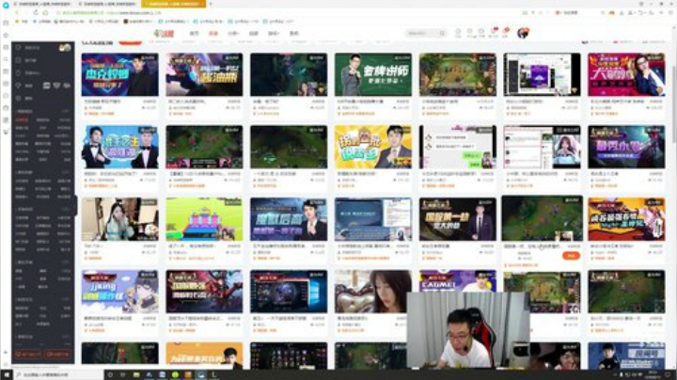Click the first header icon beside search
677x380 pixels.
pos(458,33)
